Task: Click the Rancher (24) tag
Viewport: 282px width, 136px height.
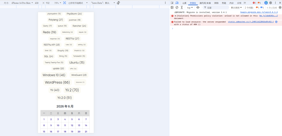Action: tap(79, 26)
